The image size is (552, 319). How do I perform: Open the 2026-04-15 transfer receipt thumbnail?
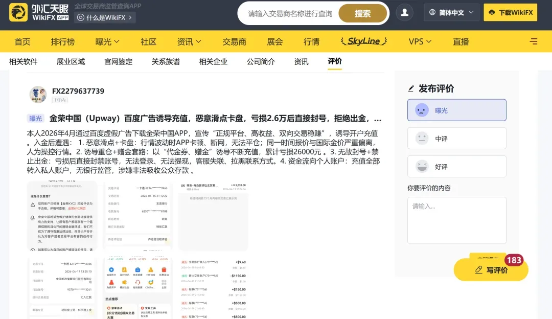click(137, 216)
